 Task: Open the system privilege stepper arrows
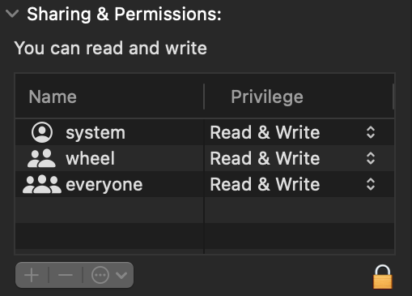click(x=371, y=132)
